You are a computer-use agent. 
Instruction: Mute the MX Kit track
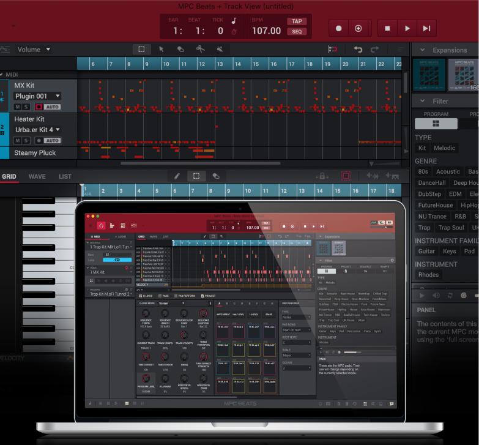point(18,107)
